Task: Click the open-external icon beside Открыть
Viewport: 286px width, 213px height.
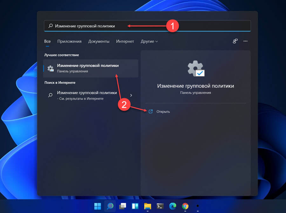Action: click(151, 111)
